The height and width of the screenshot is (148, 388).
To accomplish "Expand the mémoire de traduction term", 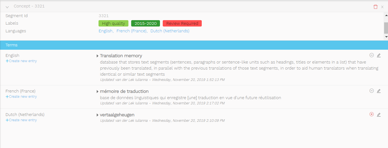I will [x=97, y=91].
